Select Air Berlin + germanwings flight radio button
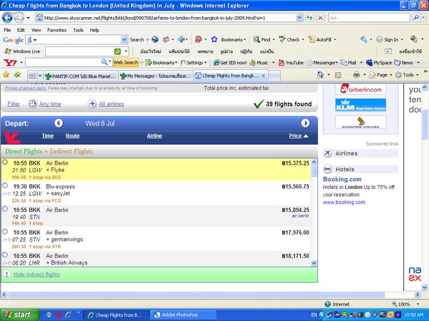 coord(5,232)
